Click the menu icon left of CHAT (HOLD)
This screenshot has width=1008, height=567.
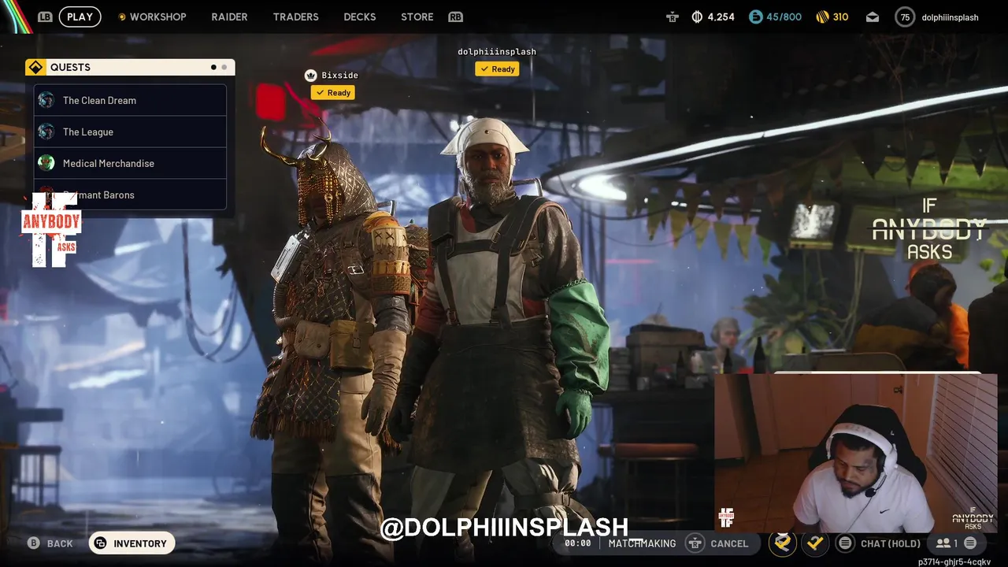[x=845, y=543]
